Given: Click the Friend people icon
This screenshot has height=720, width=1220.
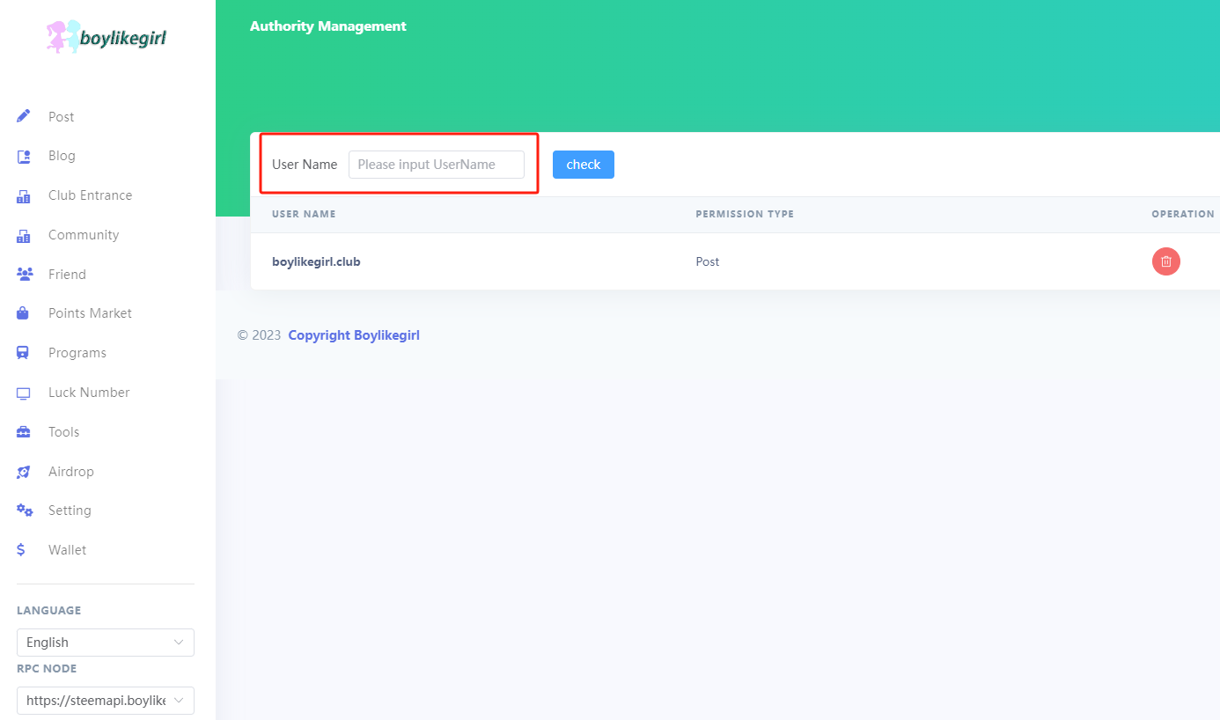Looking at the screenshot, I should coord(25,275).
